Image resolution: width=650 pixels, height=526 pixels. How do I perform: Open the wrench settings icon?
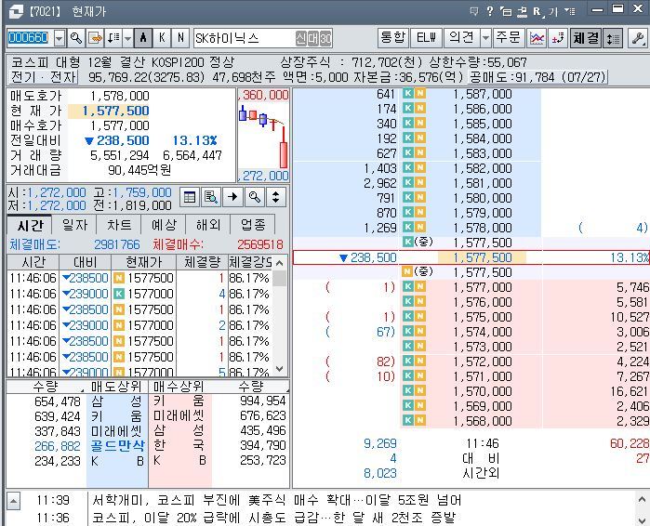(x=638, y=38)
